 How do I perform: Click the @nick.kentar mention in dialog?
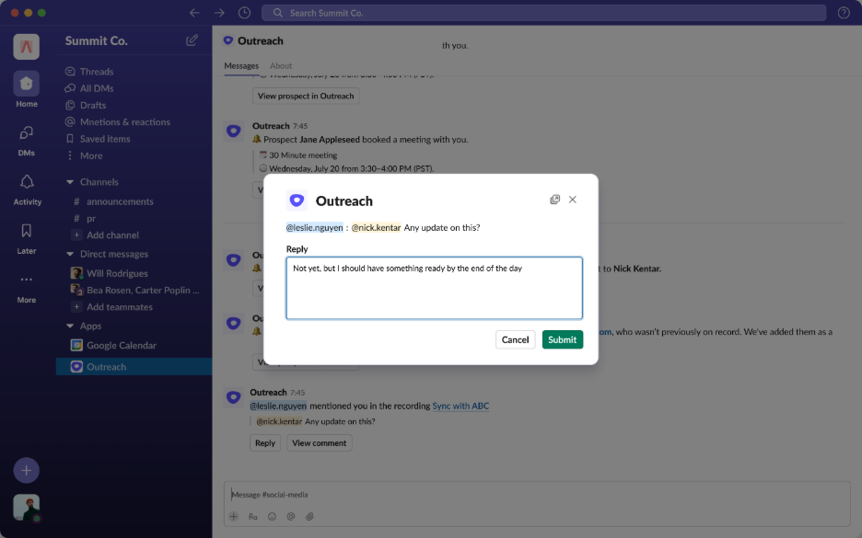click(x=376, y=228)
